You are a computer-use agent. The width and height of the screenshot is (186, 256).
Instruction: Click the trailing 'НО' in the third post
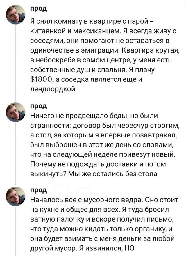pos(128,249)
